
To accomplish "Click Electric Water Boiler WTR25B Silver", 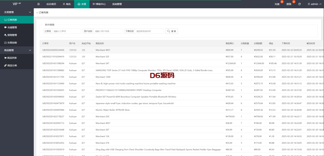I will [x=113, y=110].
